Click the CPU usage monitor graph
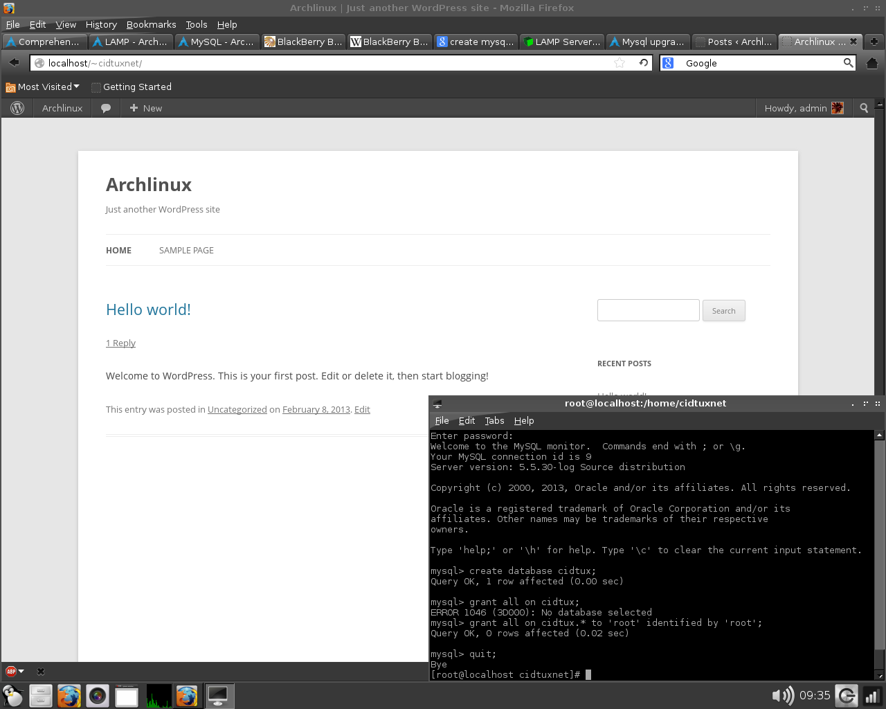 click(159, 696)
